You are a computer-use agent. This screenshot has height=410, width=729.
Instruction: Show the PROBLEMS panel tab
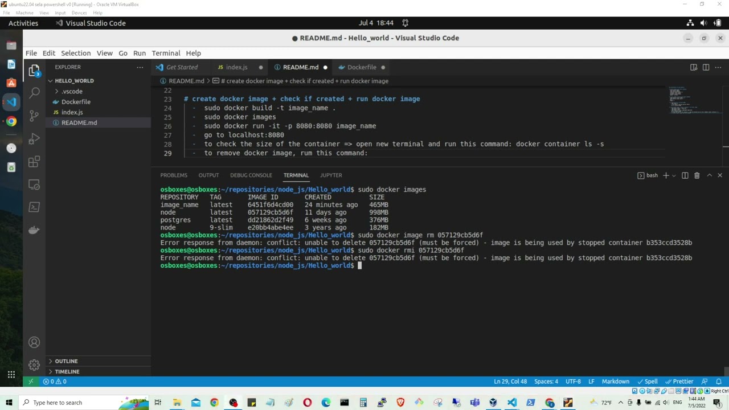[174, 175]
